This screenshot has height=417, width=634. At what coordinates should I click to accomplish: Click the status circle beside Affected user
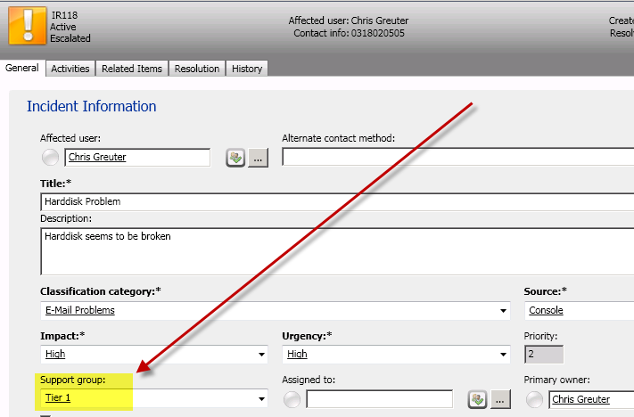[51, 158]
